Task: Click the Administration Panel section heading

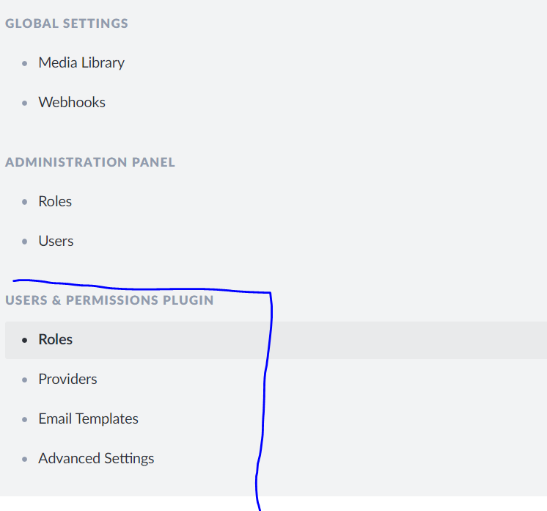Action: pos(90,162)
